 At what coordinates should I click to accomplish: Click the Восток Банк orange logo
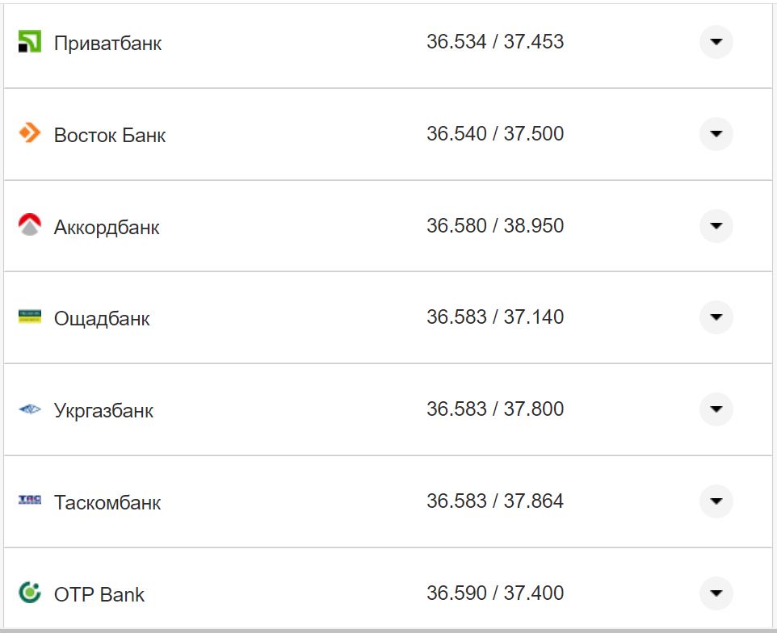pos(29,133)
